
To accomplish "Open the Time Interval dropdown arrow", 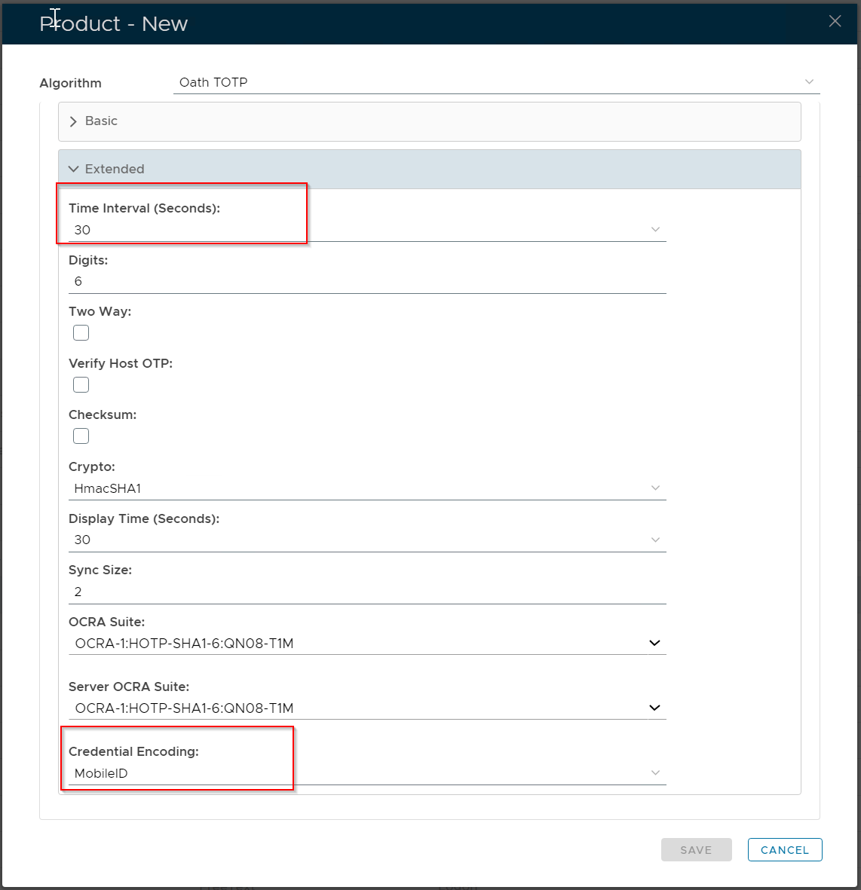I will coord(655,229).
